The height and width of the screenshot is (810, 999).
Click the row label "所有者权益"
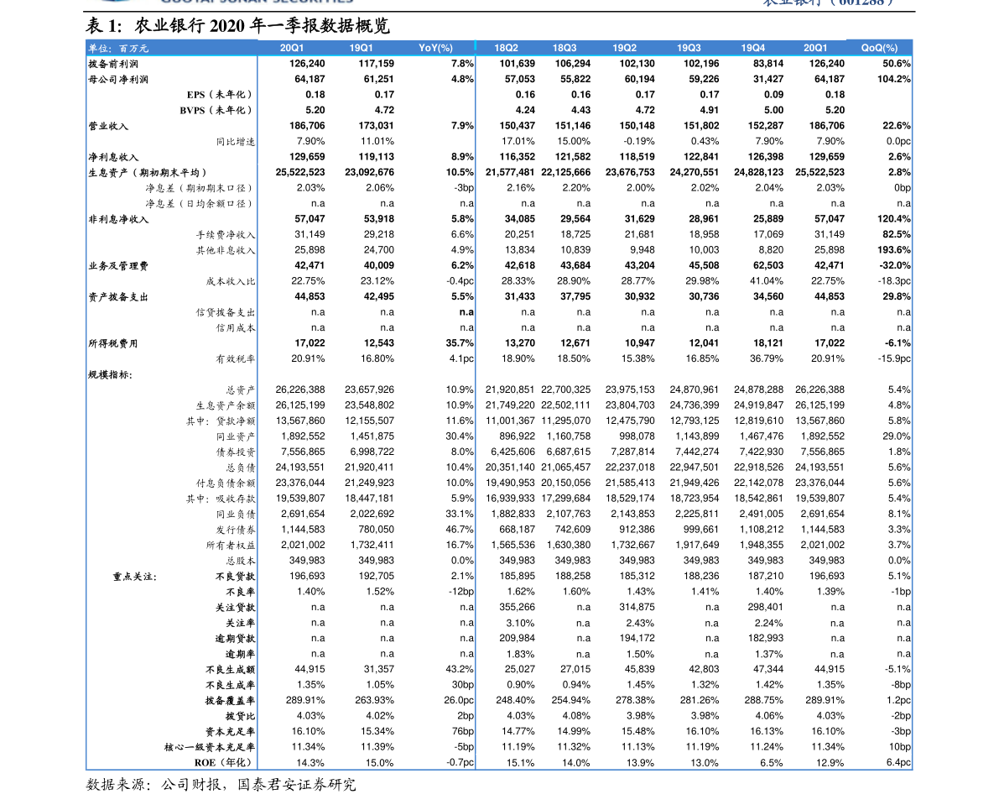231,546
